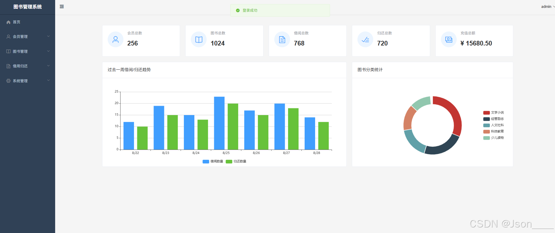Click the home icon beside 首页
Image resolution: width=555 pixels, height=233 pixels.
coord(8,22)
